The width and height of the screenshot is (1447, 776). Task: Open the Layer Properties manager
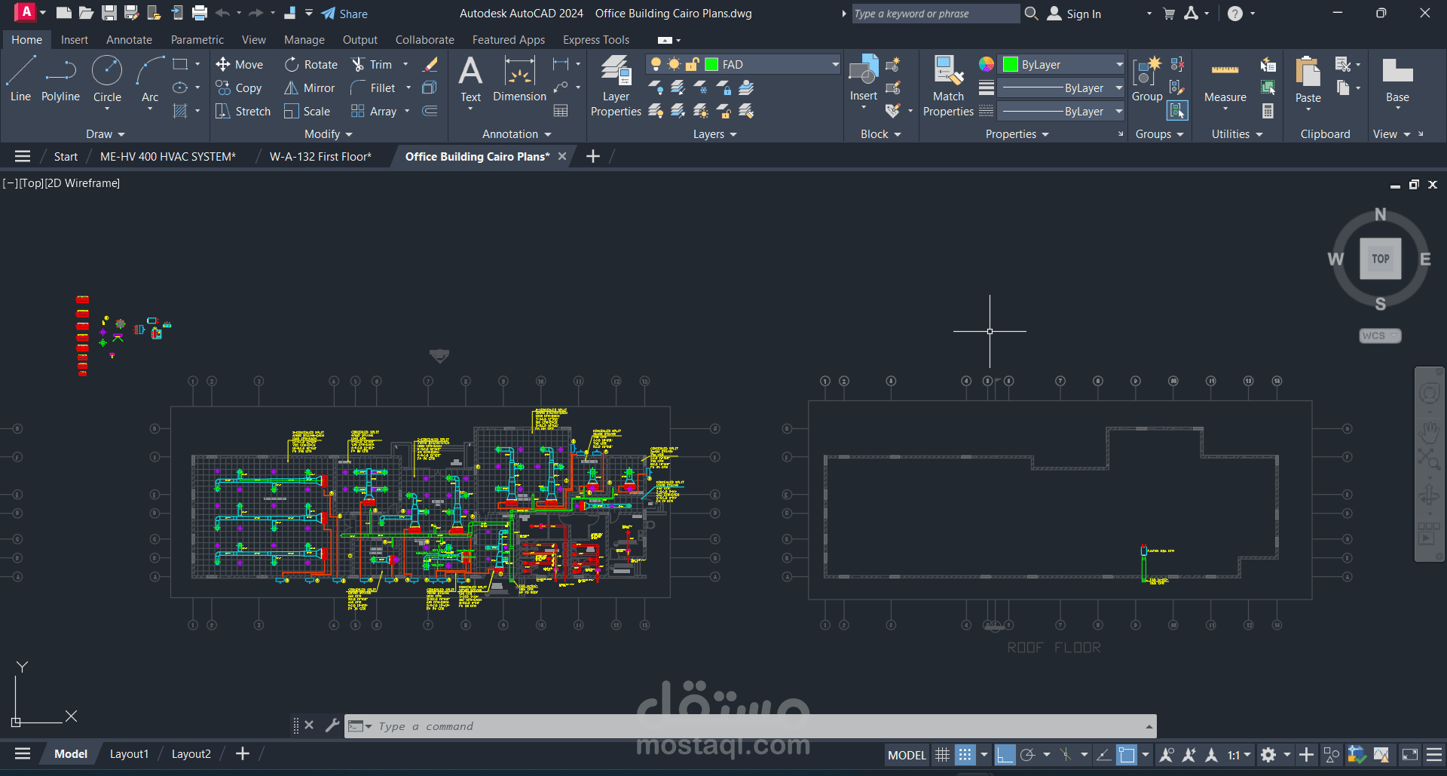tap(616, 87)
